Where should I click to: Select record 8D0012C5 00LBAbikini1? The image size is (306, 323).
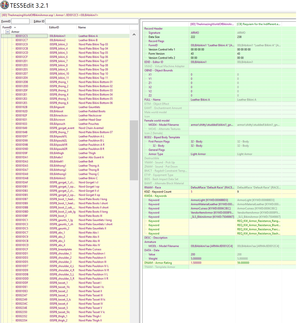tap(65, 36)
